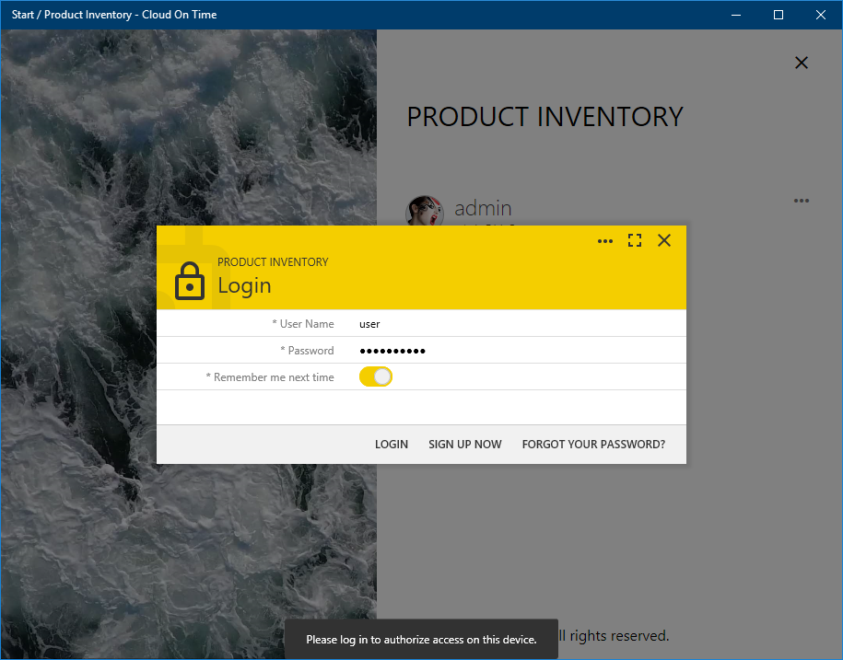Open the three-dot menu beside admin
The image size is (843, 660).
(x=802, y=201)
